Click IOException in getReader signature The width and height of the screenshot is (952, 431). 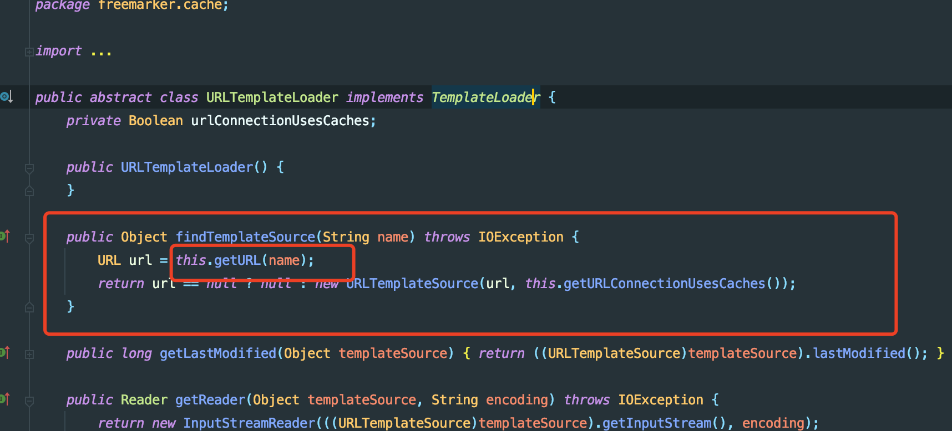(x=661, y=400)
